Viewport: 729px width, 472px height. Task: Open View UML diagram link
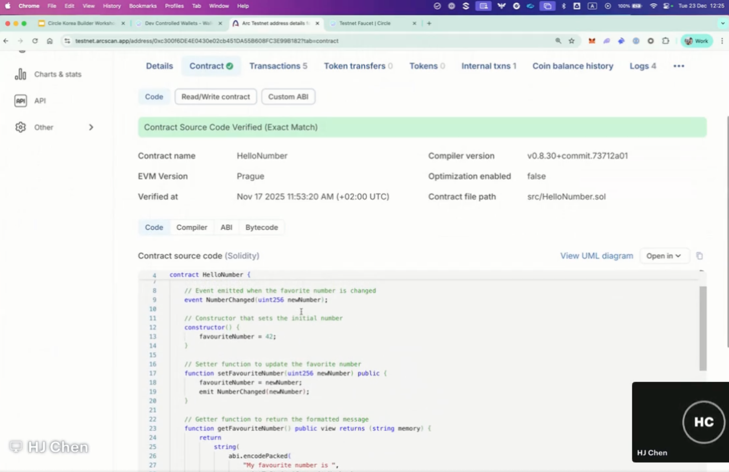point(596,256)
